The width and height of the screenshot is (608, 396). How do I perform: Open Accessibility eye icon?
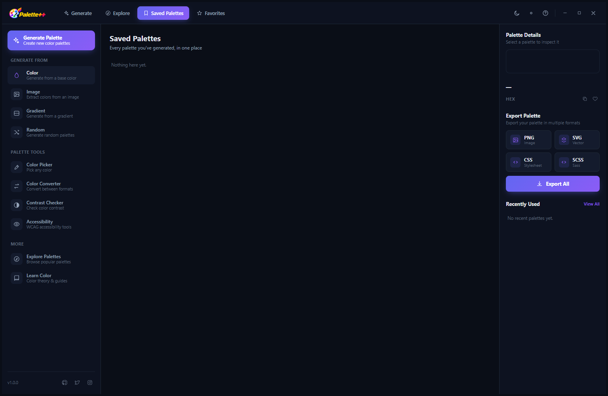[17, 224]
